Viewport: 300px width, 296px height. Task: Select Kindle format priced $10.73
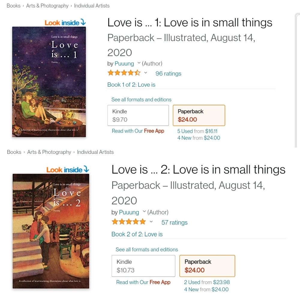coord(143,266)
